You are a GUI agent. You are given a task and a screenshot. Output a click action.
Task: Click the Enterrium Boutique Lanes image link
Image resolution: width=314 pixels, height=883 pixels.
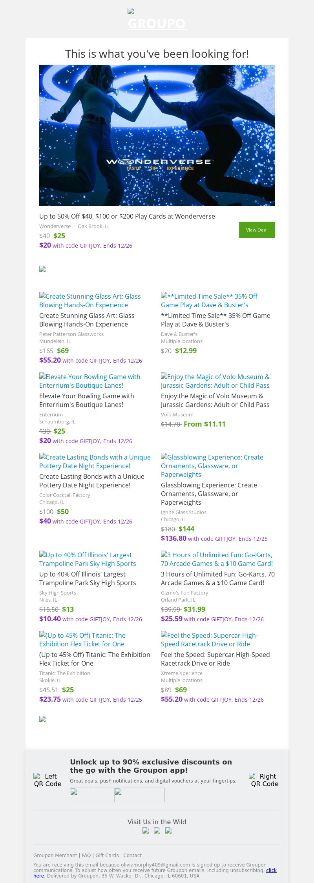pos(90,381)
